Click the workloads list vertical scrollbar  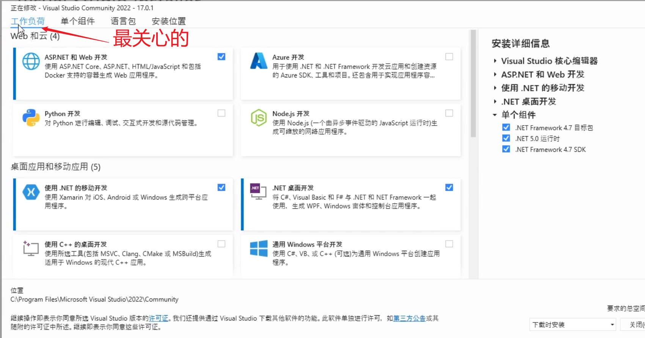tap(473, 83)
